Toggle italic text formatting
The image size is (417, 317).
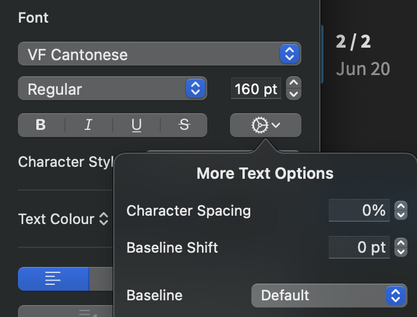89,125
